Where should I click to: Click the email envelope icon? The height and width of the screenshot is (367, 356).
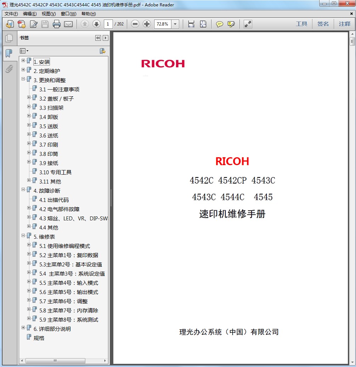68,24
